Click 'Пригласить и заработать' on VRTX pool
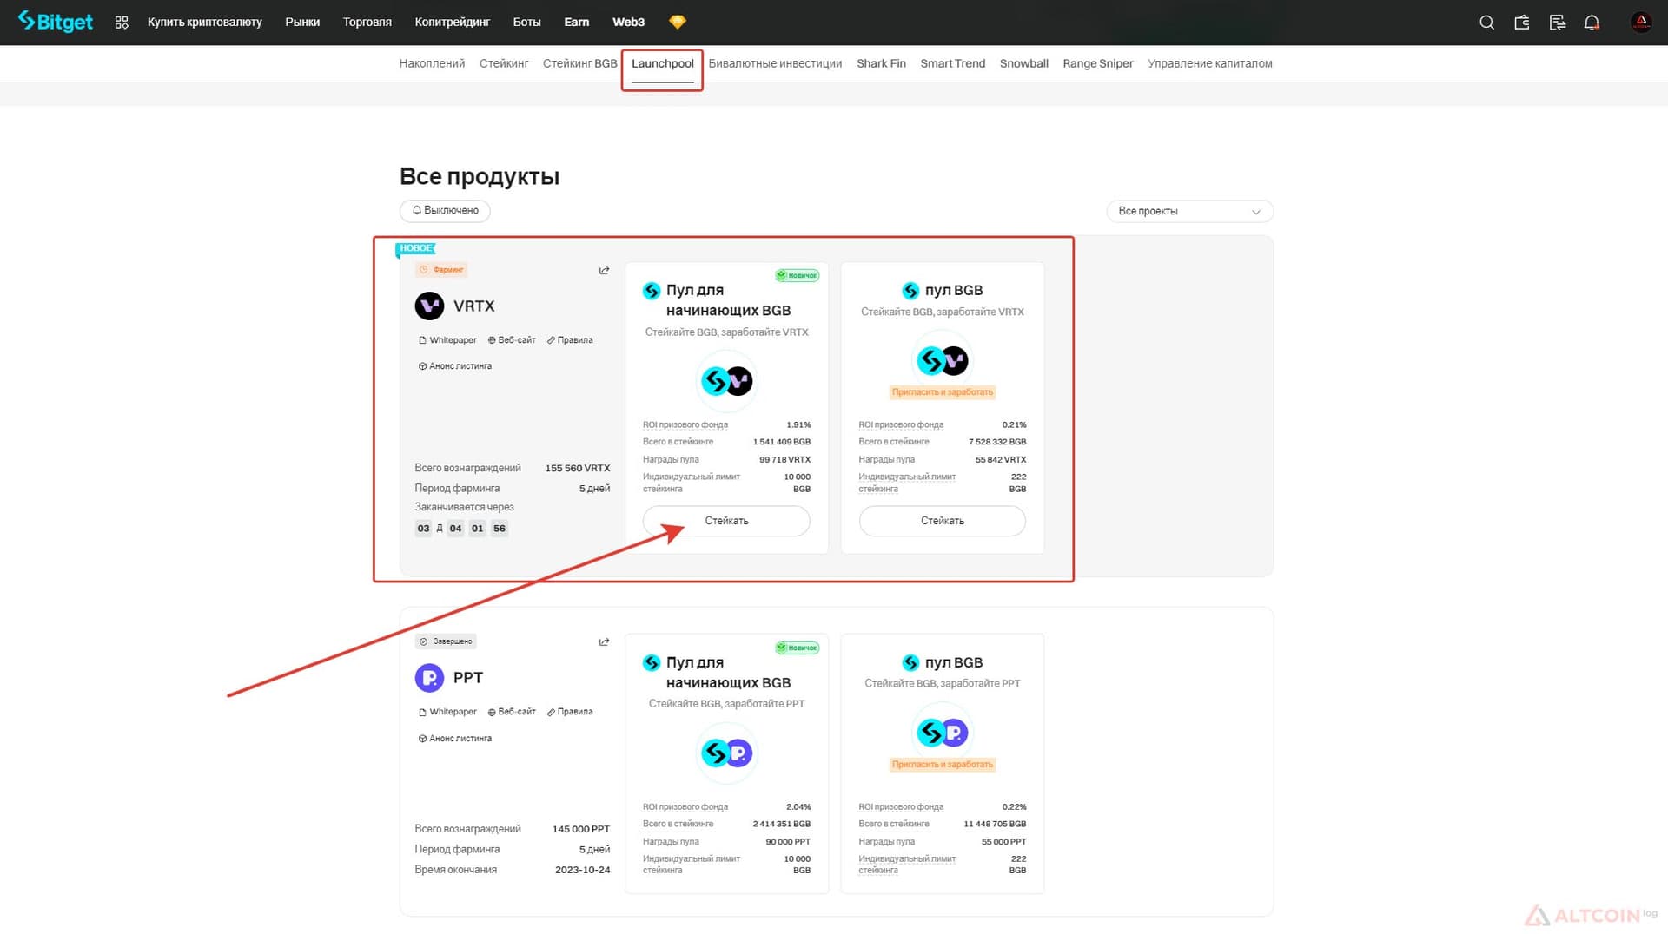1668x934 pixels. point(943,392)
